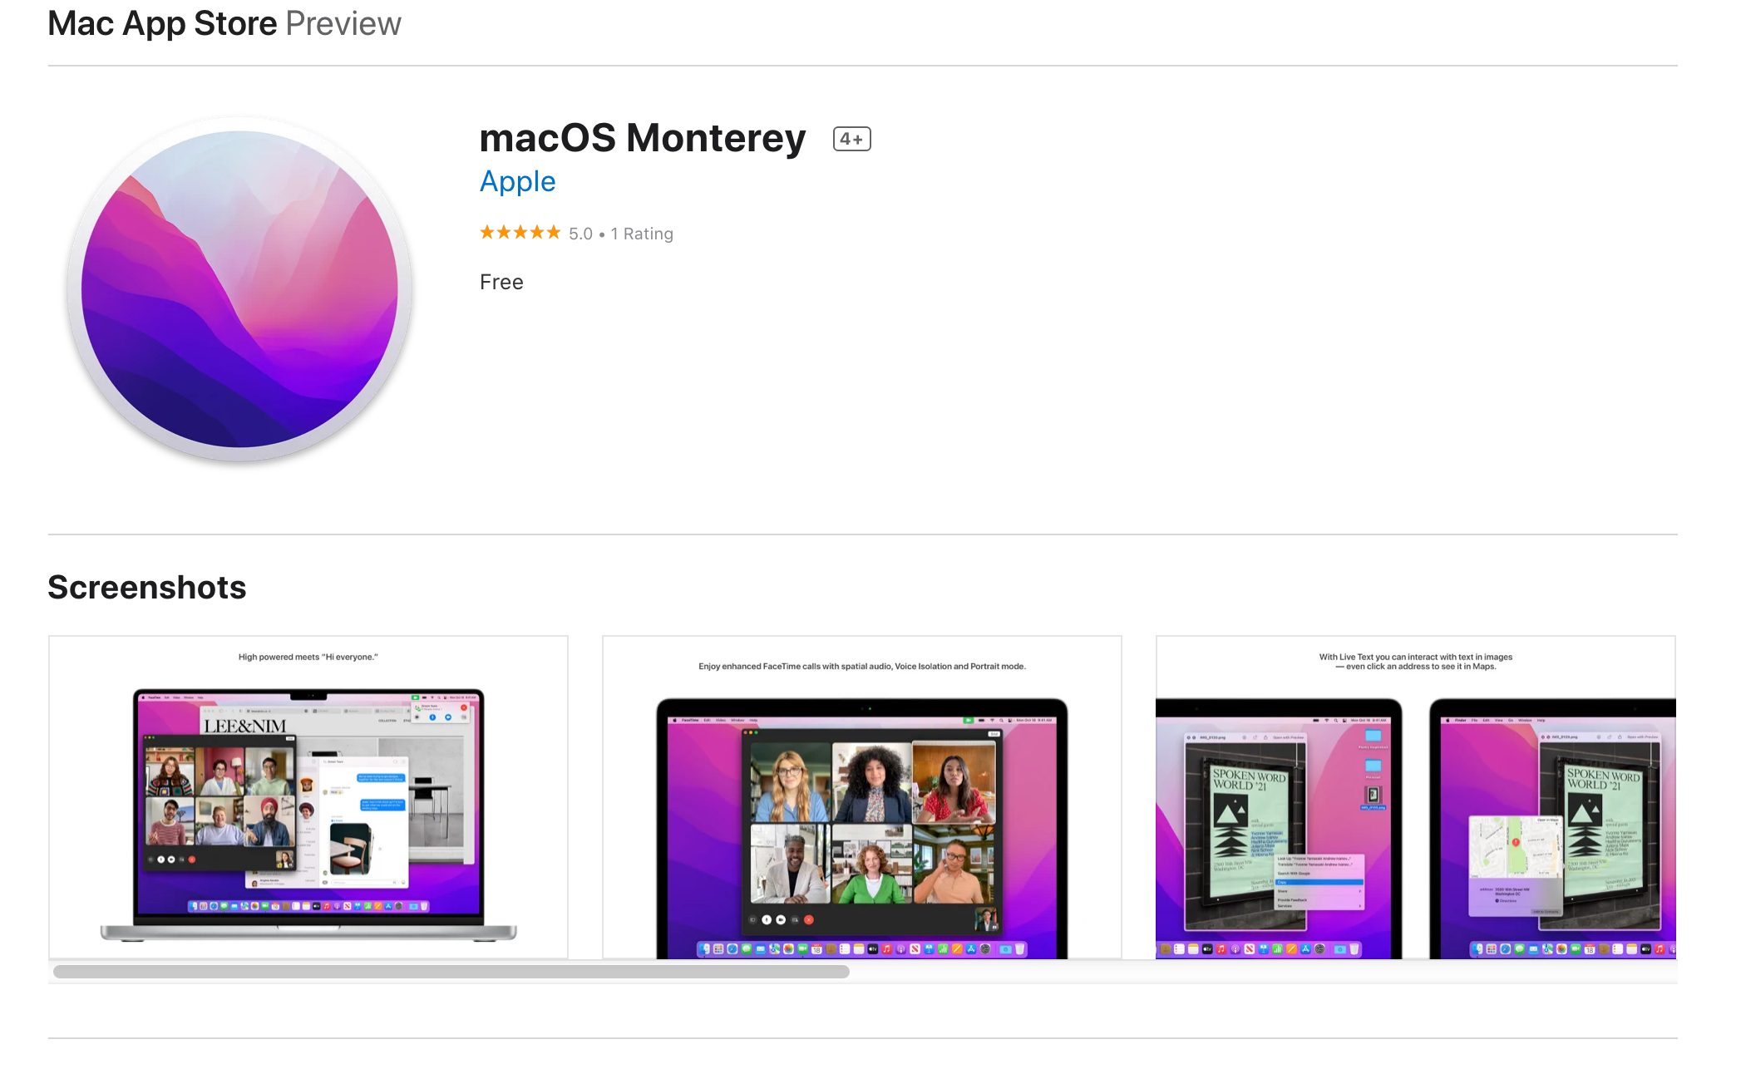Open the Apple developer link
1741x1069 pixels.
(x=517, y=181)
